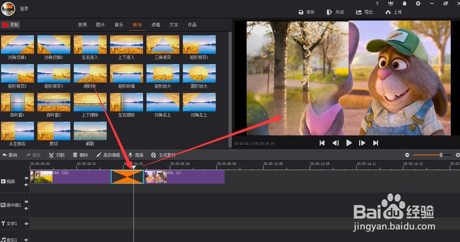Image resolution: width=460 pixels, height=242 pixels.
Task: Click the red Record button
Action: (x=11, y=25)
